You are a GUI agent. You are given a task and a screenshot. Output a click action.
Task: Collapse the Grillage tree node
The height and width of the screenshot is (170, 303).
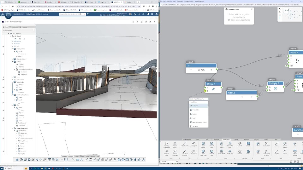[13, 62]
